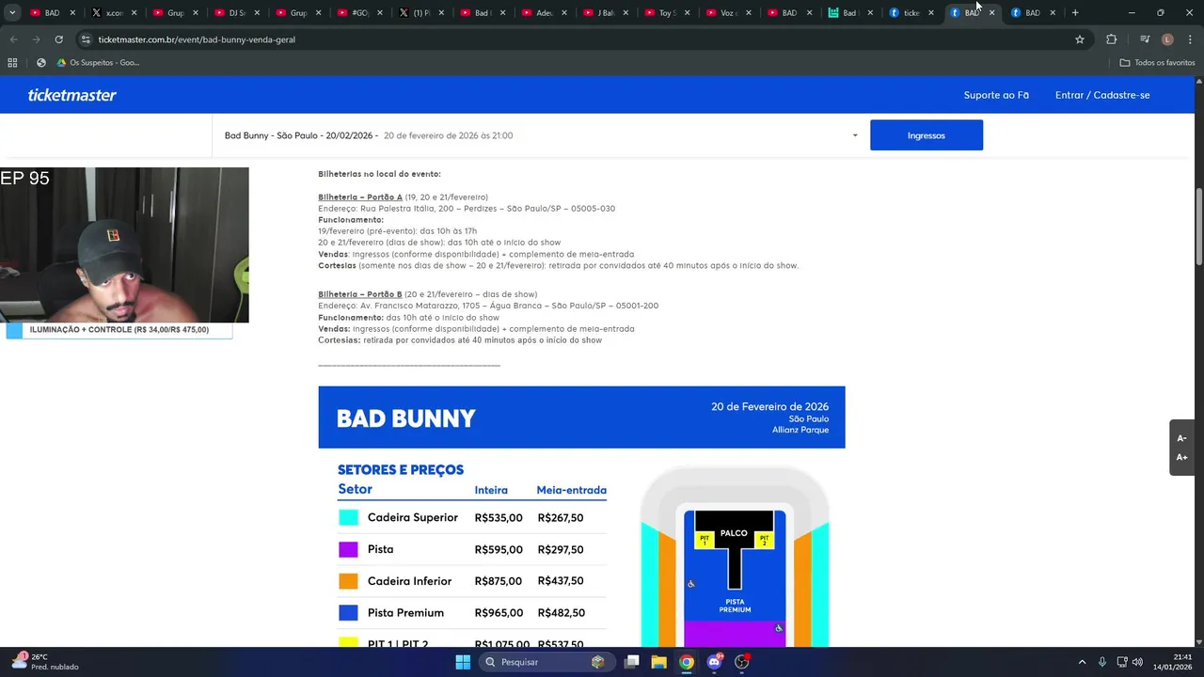This screenshot has width=1204, height=677.
Task: Open the Windows Start menu
Action: pyautogui.click(x=463, y=662)
